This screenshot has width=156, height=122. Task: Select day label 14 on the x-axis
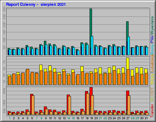69,118
